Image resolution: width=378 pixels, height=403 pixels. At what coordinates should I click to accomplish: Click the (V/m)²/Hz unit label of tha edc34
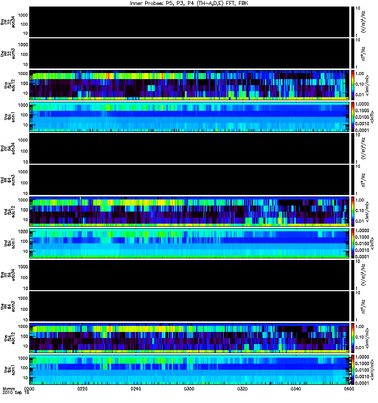coord(364,22)
